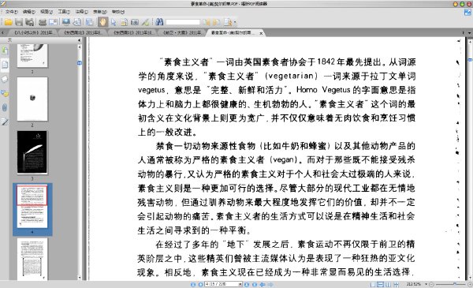The width and height of the screenshot is (473, 288).
Task: Open the Signatures pen panel icon
Action: [5, 122]
